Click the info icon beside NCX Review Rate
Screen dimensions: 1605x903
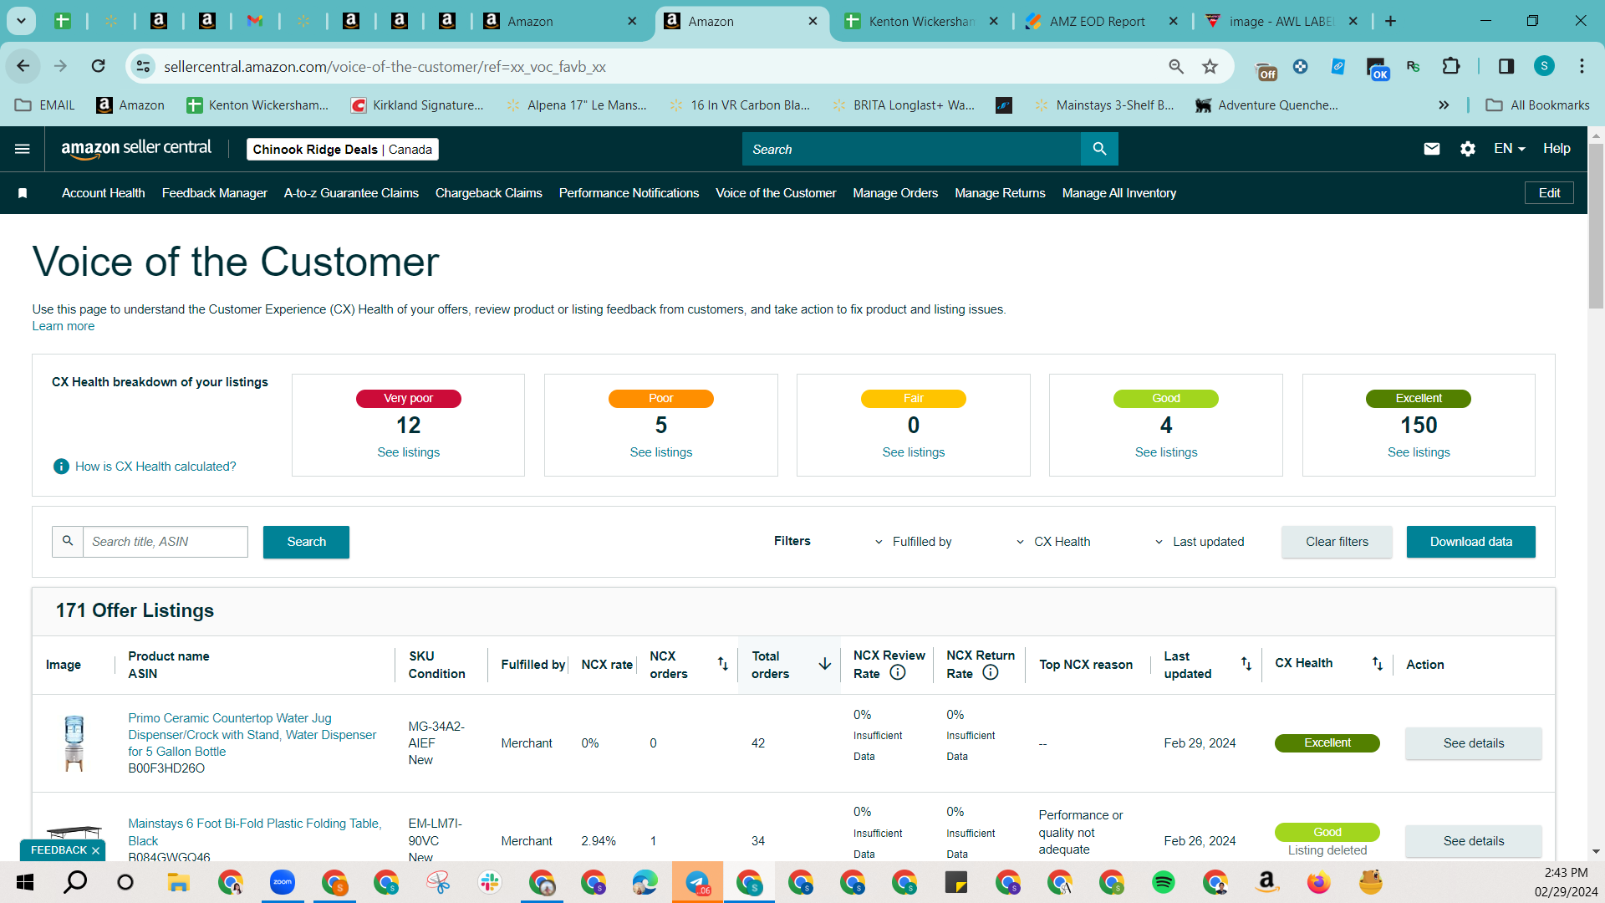point(898,673)
